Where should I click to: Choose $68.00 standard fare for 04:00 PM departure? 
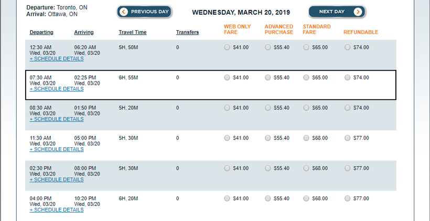coord(306,199)
